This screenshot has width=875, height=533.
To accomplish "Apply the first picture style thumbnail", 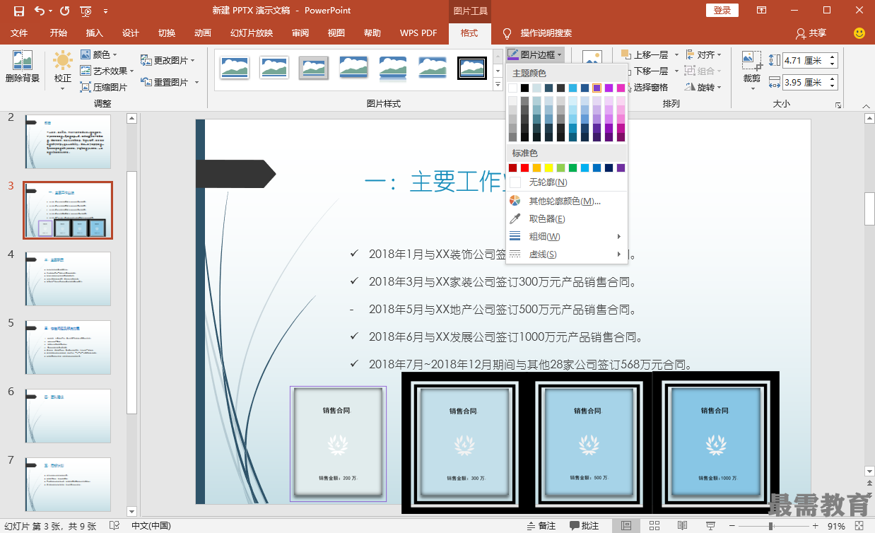I will 234,68.
